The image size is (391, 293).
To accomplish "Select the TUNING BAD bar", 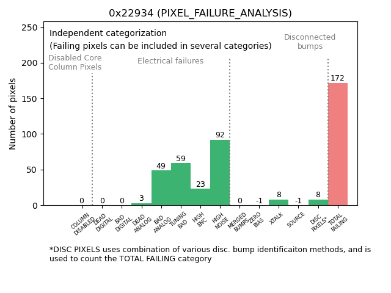I will (181, 184).
